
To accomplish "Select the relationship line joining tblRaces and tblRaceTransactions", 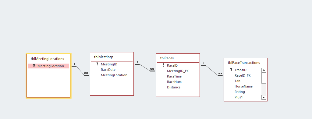I will (211, 70).
